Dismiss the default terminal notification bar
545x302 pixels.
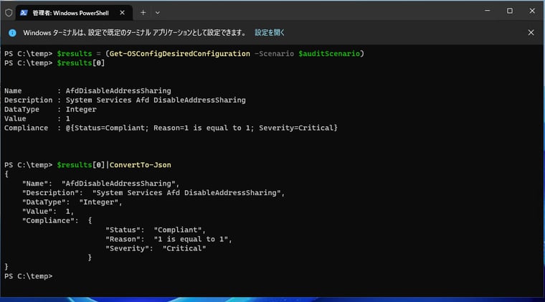(x=531, y=33)
